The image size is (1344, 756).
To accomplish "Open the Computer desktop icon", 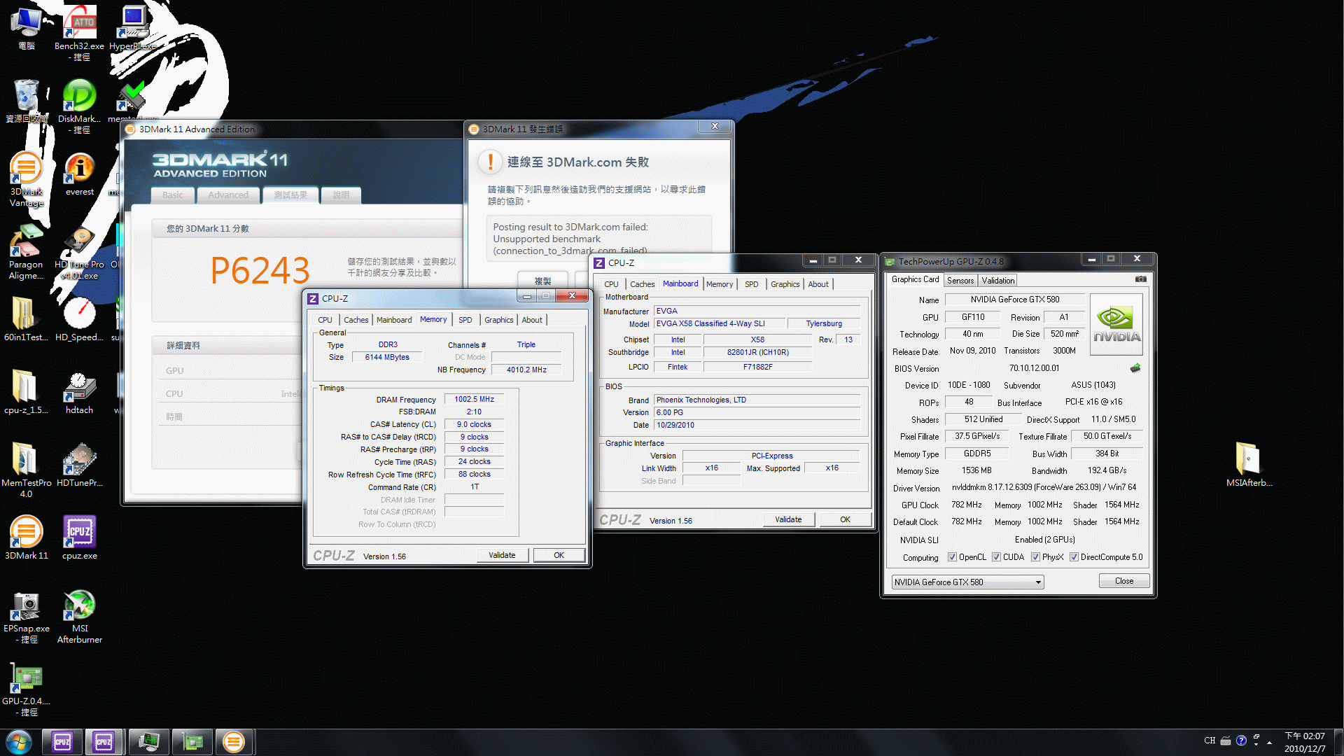I will (26, 28).
